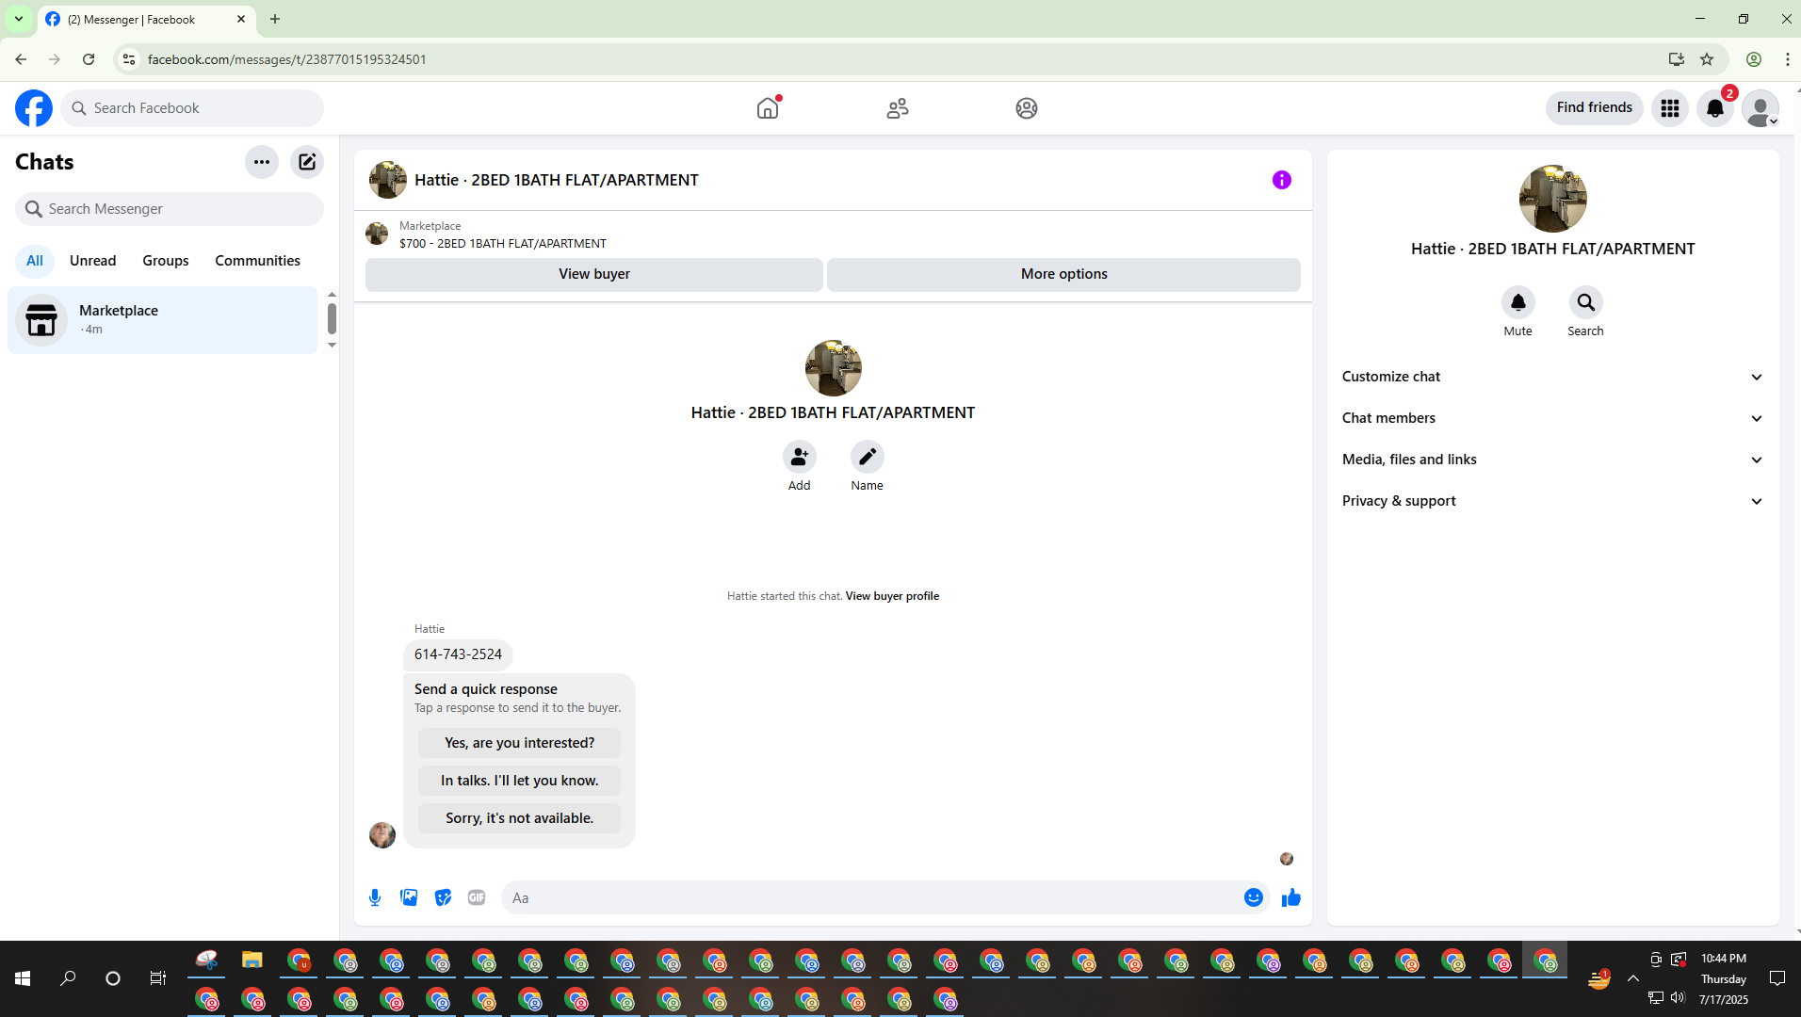
Task: Mute this conversation
Action: [x=1518, y=302]
